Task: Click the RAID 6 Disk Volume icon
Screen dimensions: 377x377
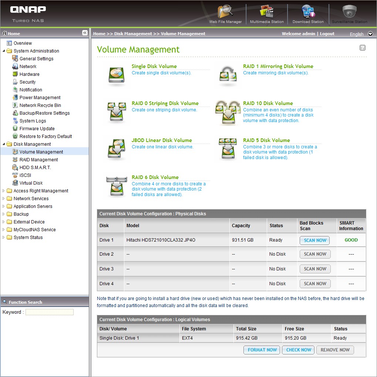Action: point(117,186)
